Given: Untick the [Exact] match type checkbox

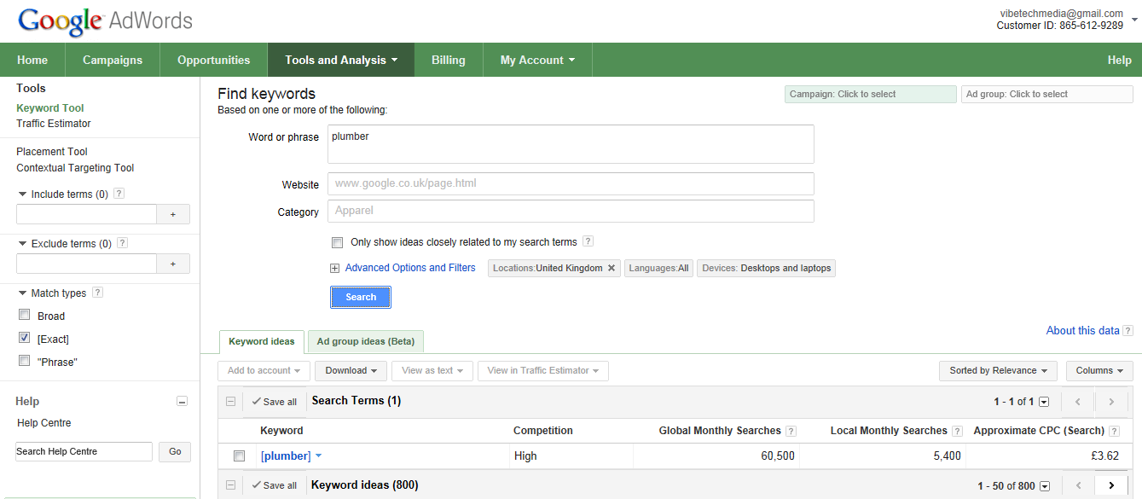Looking at the screenshot, I should [x=25, y=338].
